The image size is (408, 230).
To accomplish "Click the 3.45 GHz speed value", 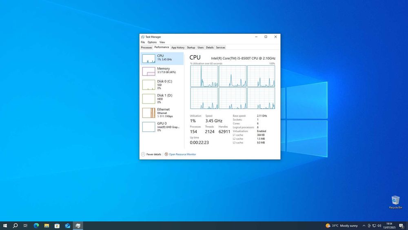I will [214, 121].
